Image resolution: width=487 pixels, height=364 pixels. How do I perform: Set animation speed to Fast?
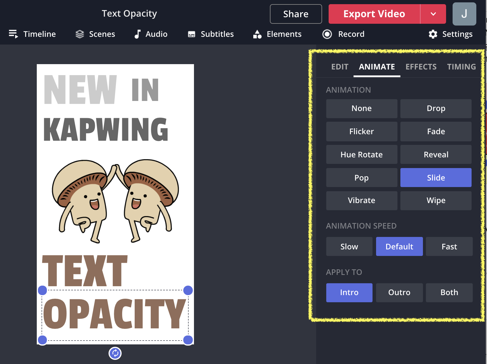(x=449, y=246)
